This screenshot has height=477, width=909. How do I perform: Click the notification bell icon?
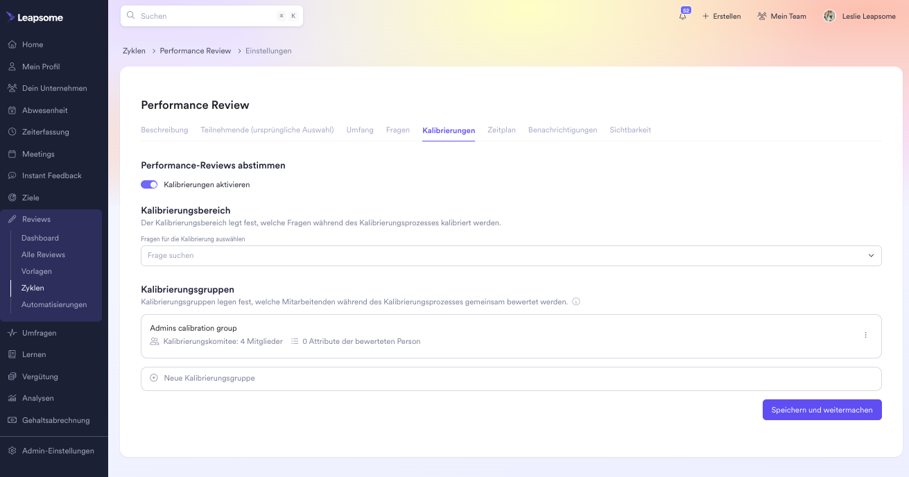click(683, 16)
